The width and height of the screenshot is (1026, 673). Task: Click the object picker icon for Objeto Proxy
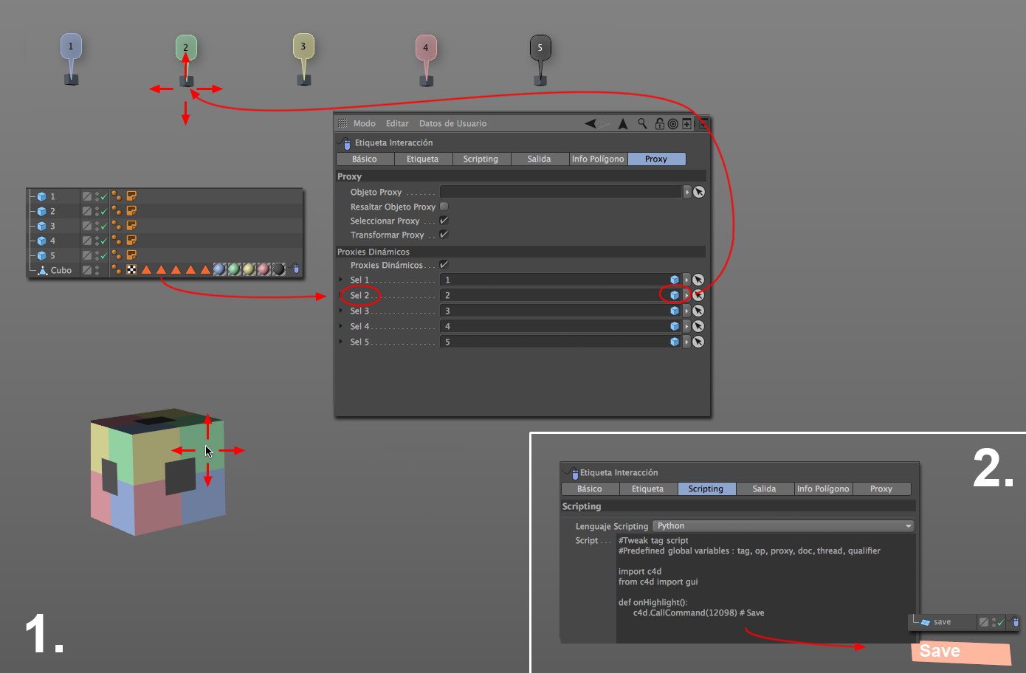(x=699, y=192)
